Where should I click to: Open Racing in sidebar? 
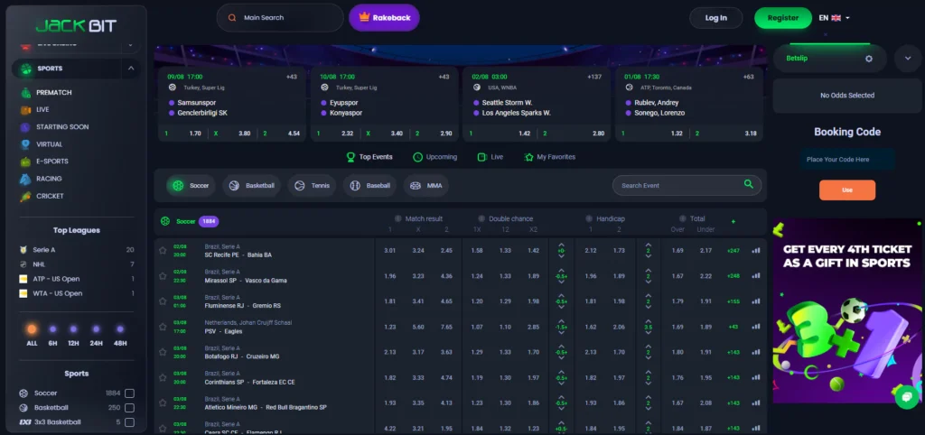49,179
